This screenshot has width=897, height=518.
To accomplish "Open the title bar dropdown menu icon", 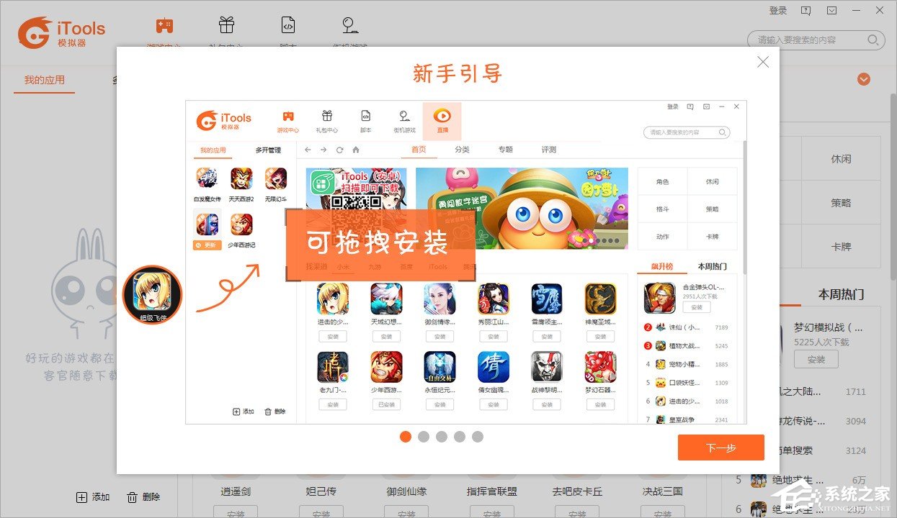I will pos(832,11).
